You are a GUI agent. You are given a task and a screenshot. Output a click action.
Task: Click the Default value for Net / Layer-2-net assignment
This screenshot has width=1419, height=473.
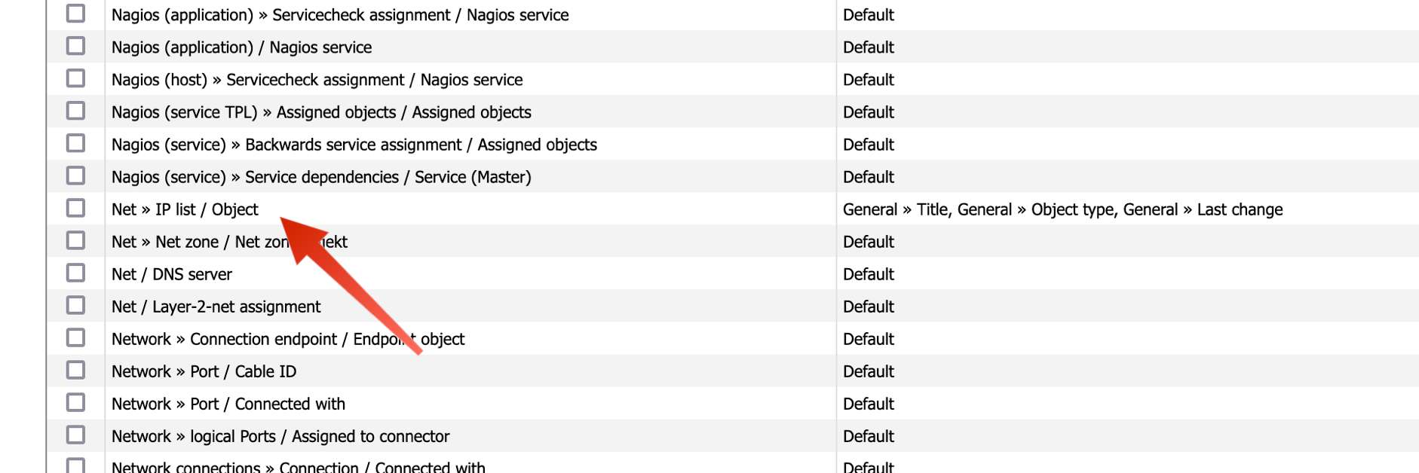[x=868, y=307]
